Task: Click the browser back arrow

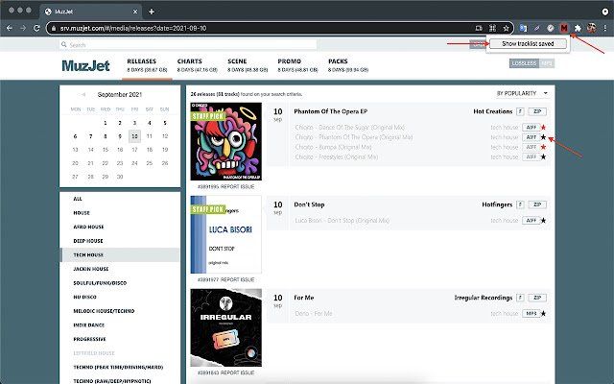Action: [x=10, y=28]
